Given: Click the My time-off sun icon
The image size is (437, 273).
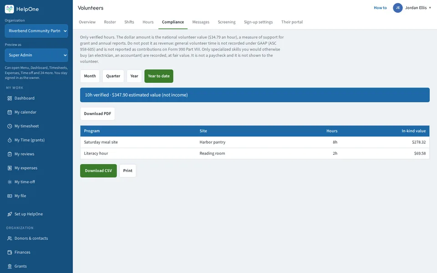Looking at the screenshot, I should click(x=10, y=182).
